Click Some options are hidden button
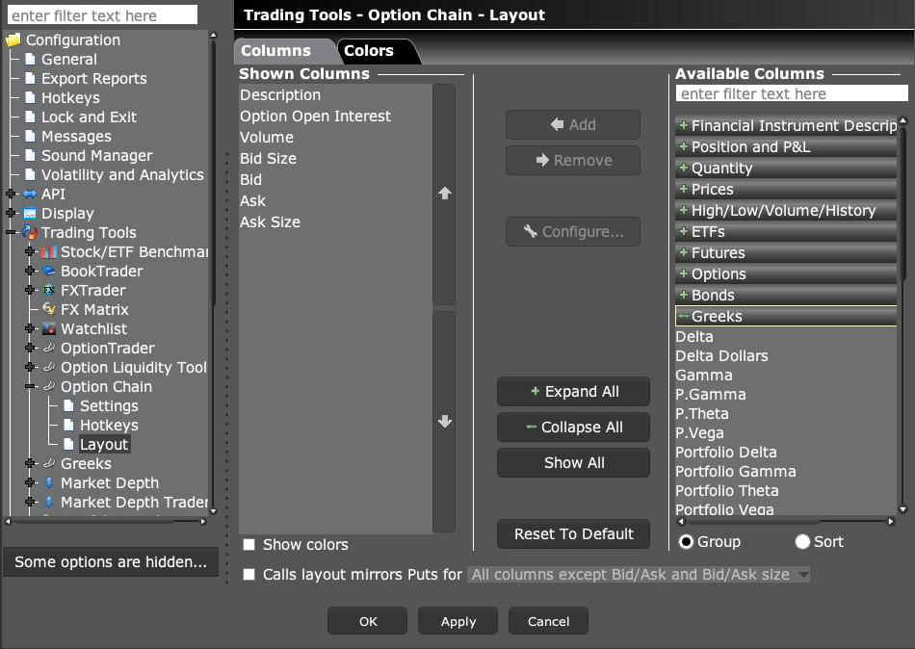The height and width of the screenshot is (649, 915). pyautogui.click(x=111, y=562)
